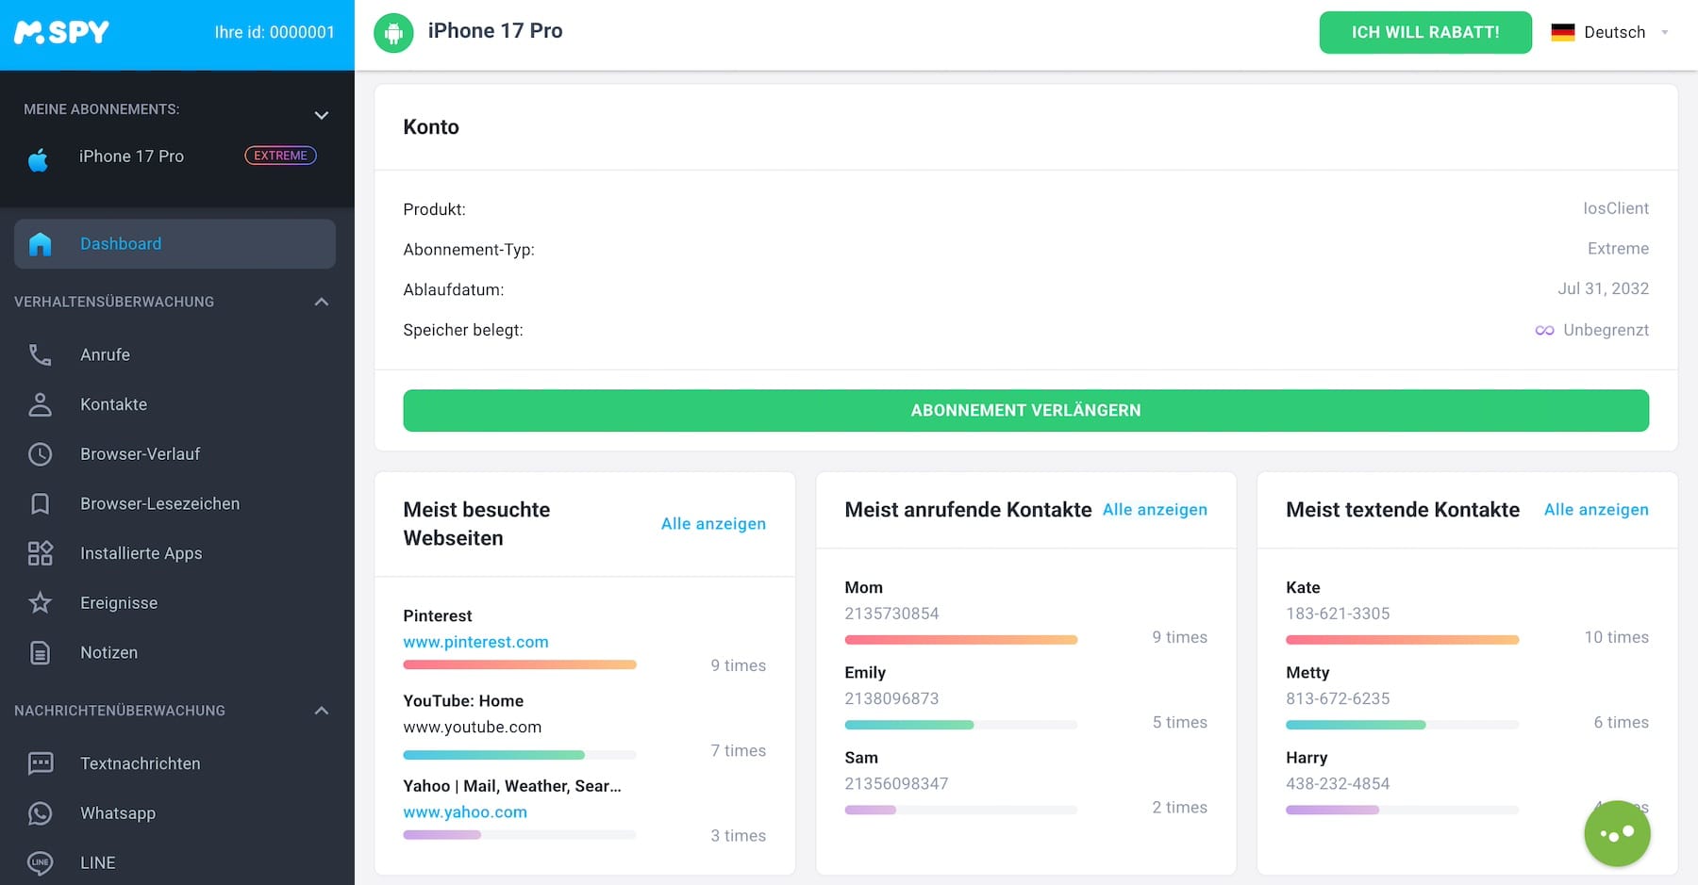Click Abonnement verlängern button

click(1025, 411)
